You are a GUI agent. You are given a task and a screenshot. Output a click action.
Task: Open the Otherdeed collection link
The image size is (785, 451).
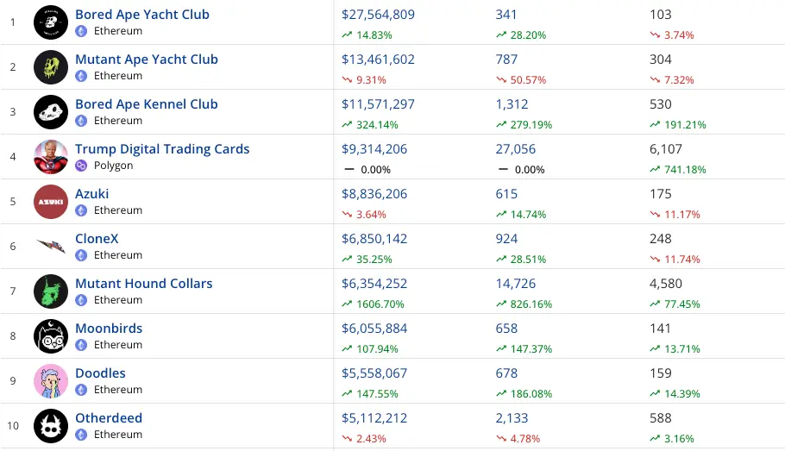pos(109,418)
